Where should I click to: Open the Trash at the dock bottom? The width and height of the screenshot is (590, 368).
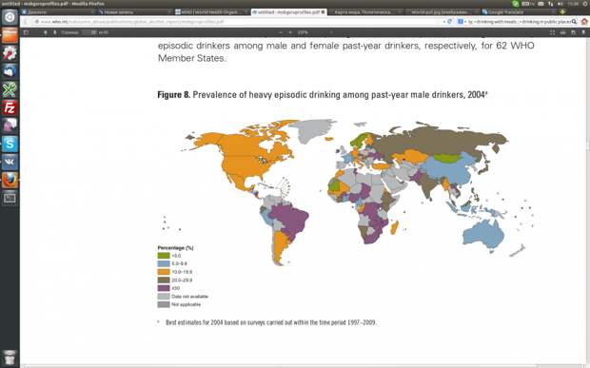tap(10, 358)
